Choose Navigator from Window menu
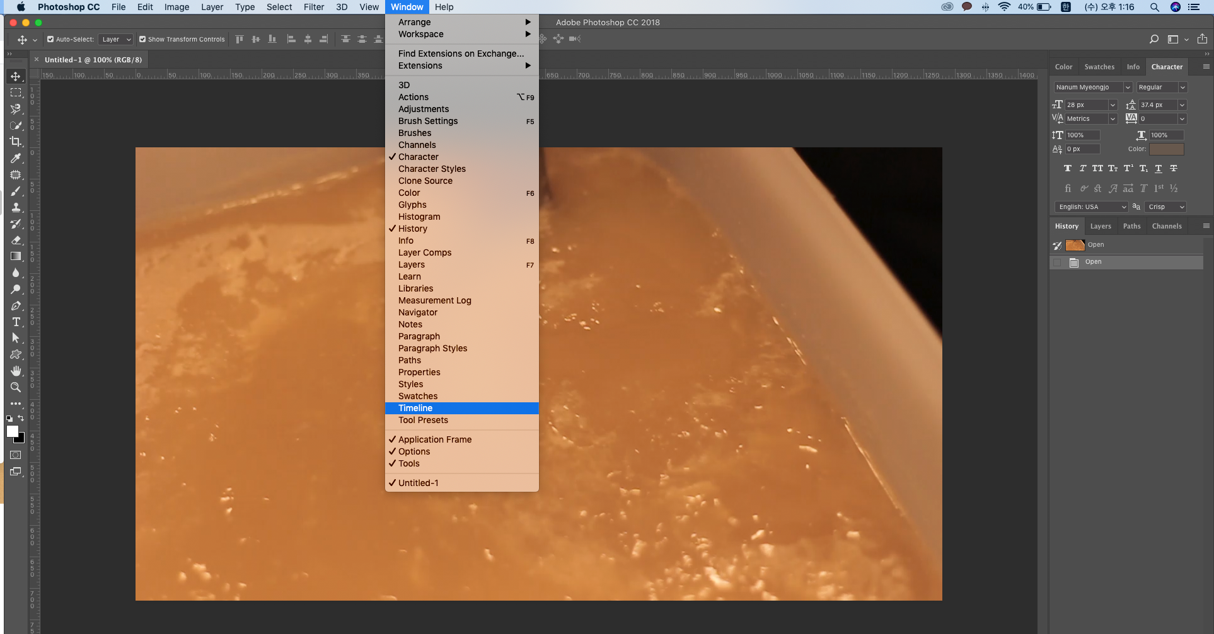 pyautogui.click(x=462, y=312)
